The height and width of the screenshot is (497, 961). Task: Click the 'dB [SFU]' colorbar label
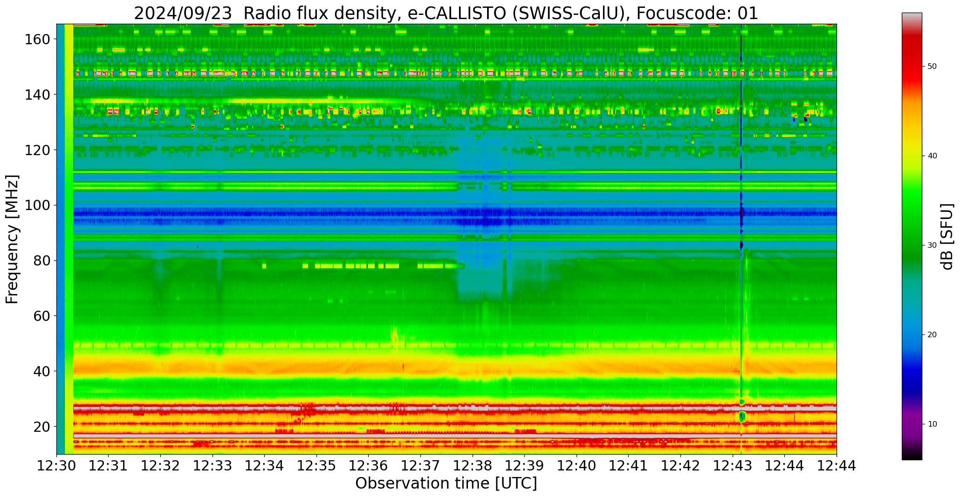[x=947, y=237]
